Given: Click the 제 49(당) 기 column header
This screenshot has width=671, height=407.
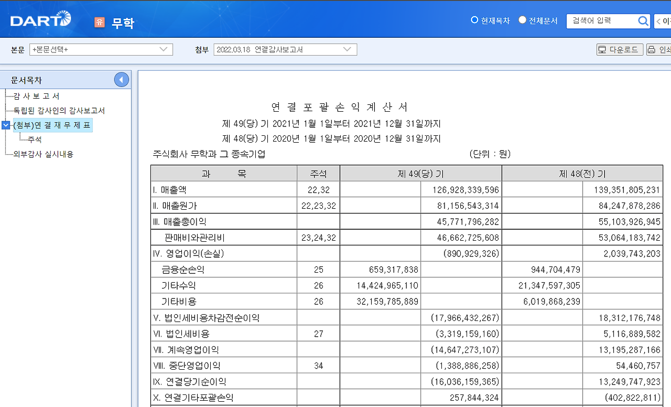Looking at the screenshot, I should click(420, 174).
